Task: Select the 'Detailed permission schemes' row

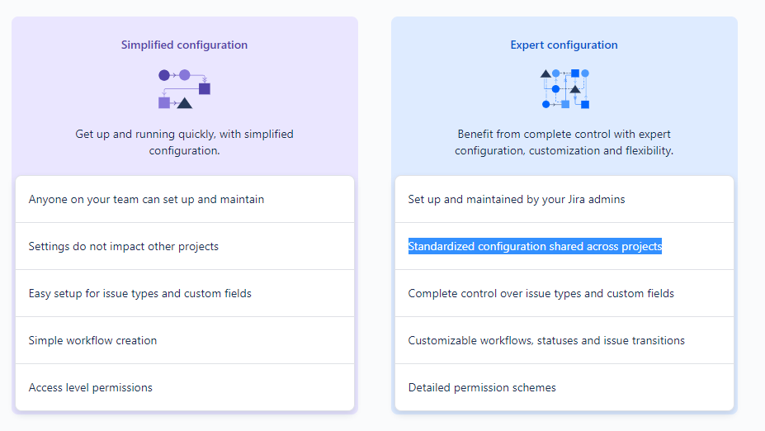Action: pyautogui.click(x=564, y=387)
